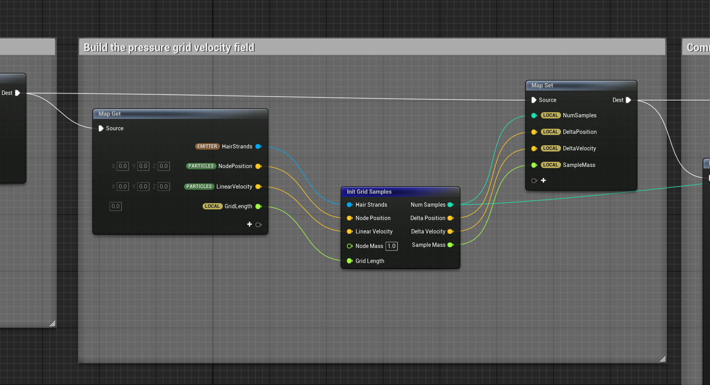
Task: Click the Node Mass input pin
Action: click(x=349, y=246)
